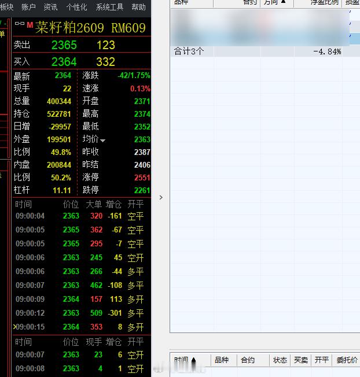The width and height of the screenshot is (360, 377).
Task: Click the 涨停 value 2551
Action: tap(142, 178)
